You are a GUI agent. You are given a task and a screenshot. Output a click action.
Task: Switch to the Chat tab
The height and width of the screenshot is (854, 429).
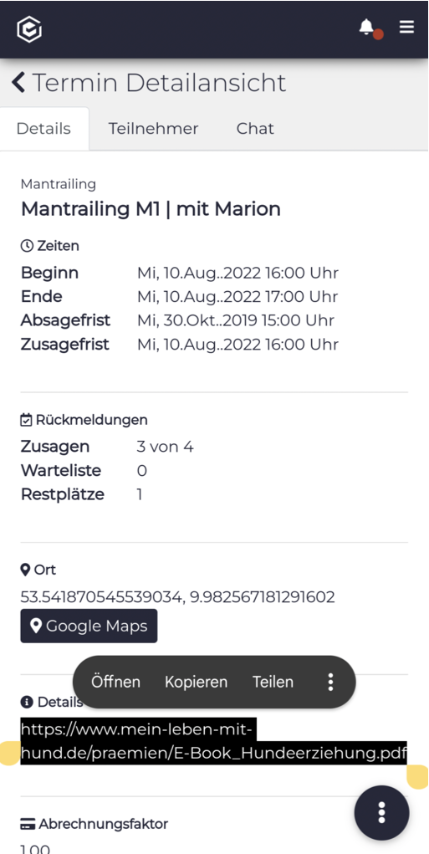[x=255, y=129]
